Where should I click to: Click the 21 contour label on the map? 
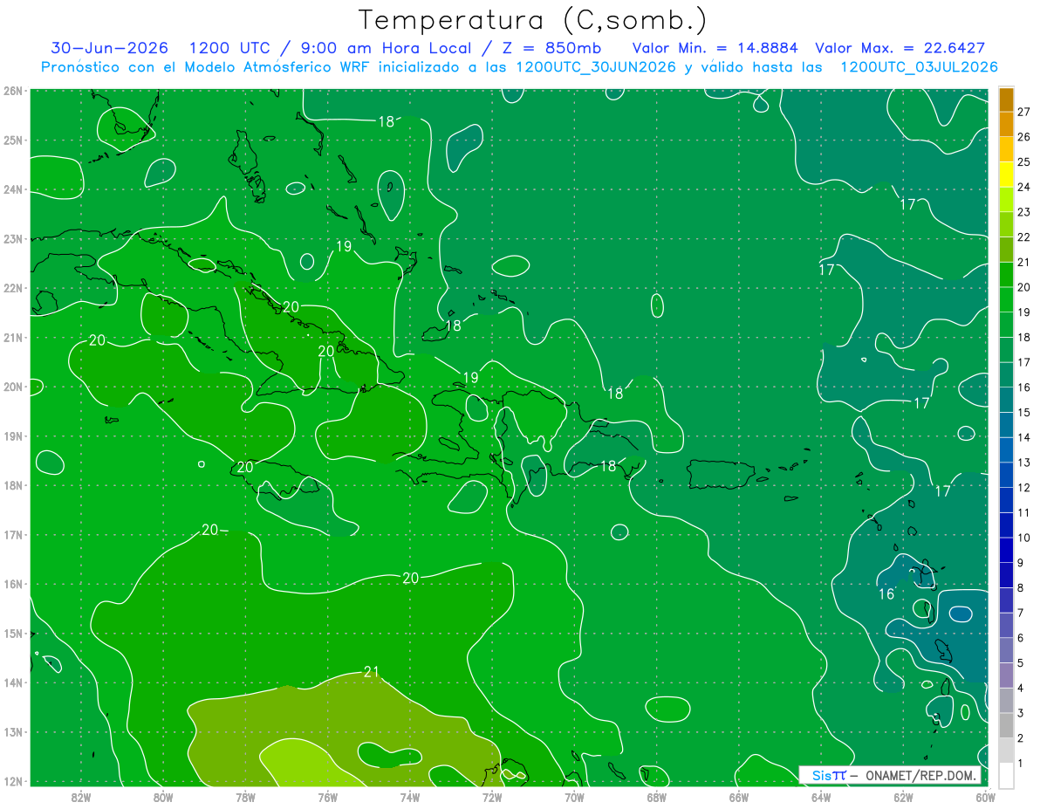point(372,672)
